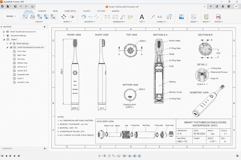Open the GEOMETRY dropdown menu

pyautogui.click(x=90, y=22)
